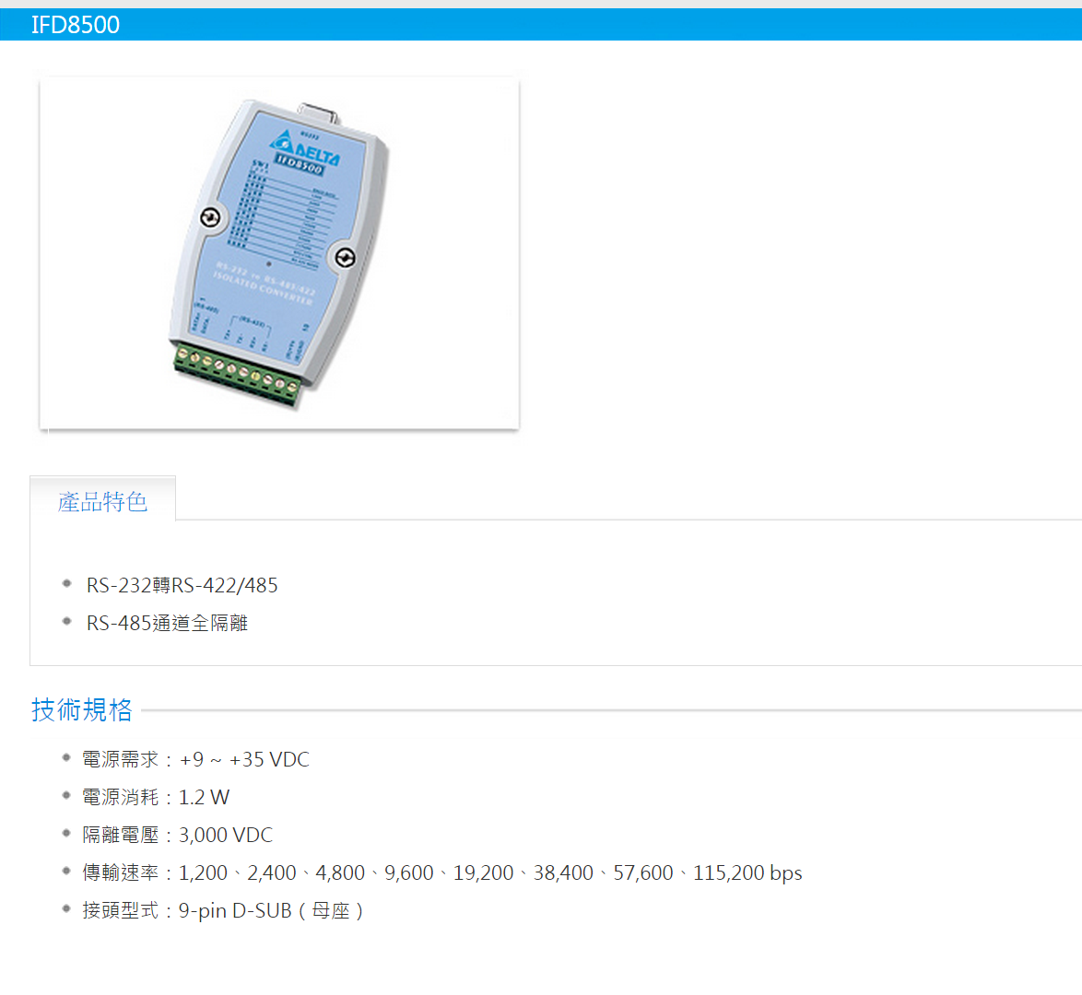Click the green terminal block on the device

click(x=237, y=377)
